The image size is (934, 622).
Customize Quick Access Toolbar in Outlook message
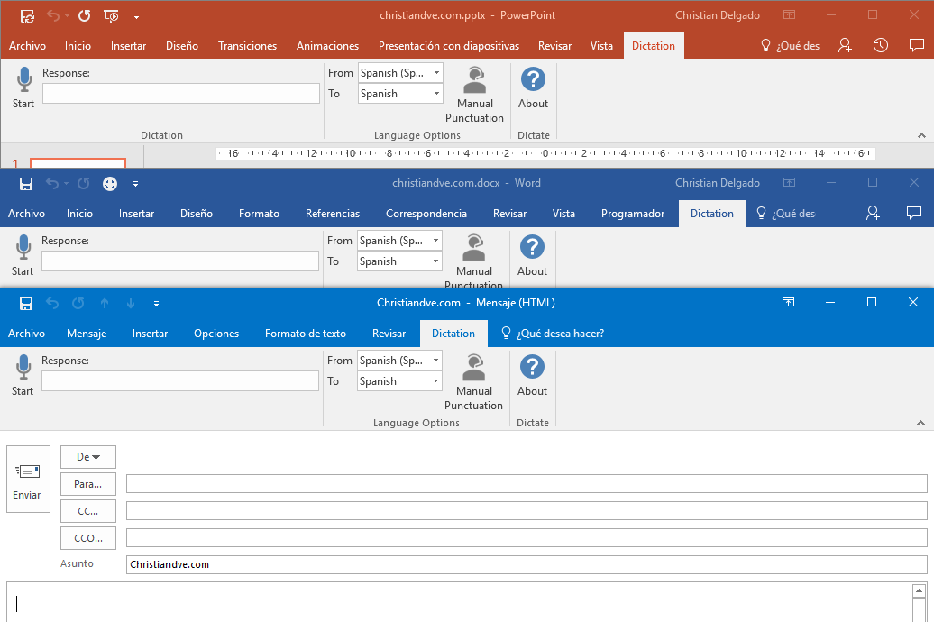pyautogui.click(x=156, y=304)
